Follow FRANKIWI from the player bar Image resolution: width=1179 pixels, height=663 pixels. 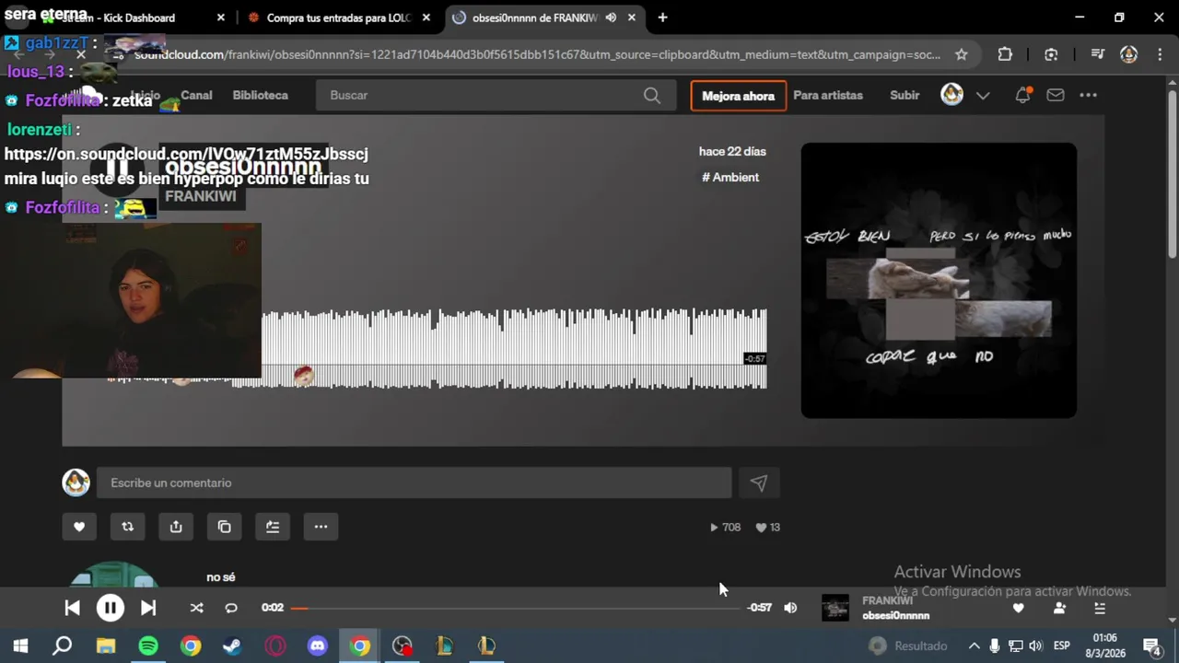click(1059, 608)
